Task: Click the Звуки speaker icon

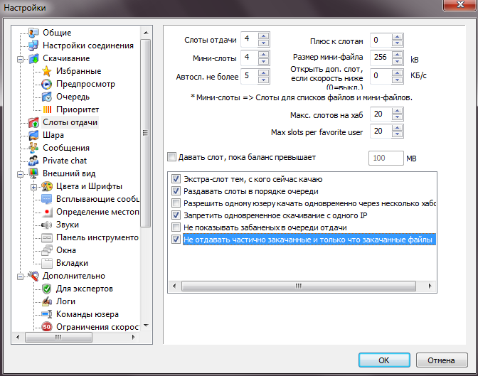Action: coord(47,225)
